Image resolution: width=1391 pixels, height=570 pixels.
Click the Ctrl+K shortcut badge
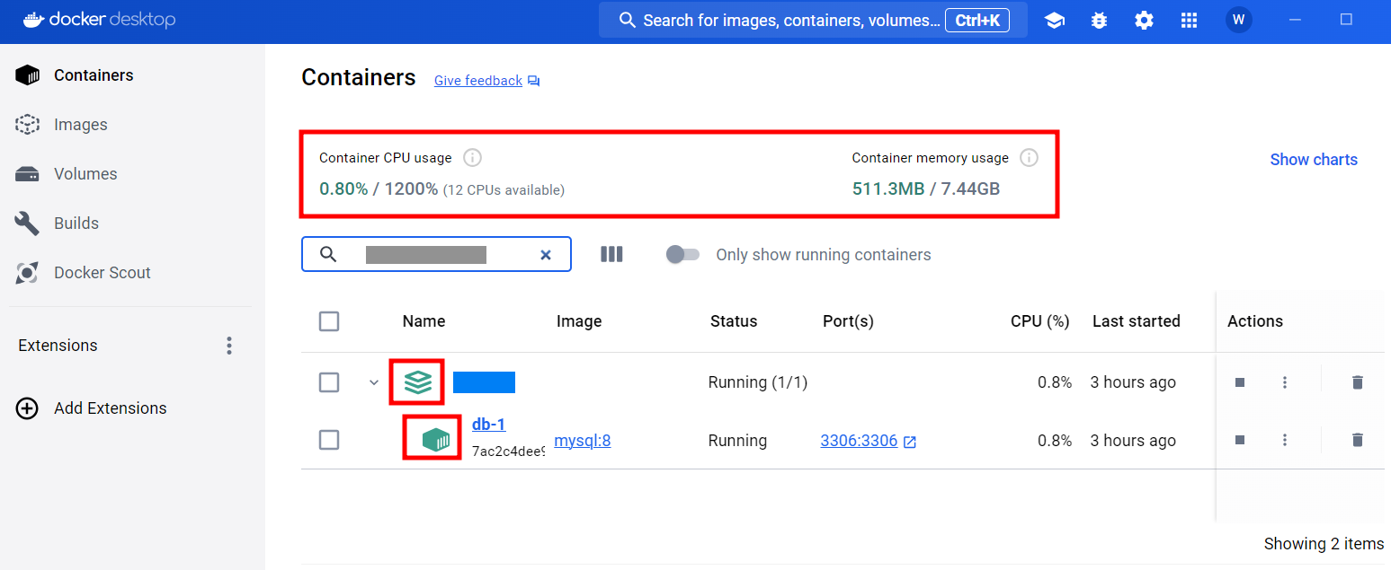click(x=977, y=20)
